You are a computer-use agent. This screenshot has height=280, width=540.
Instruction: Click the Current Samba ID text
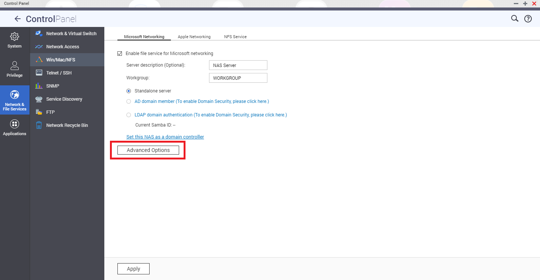point(155,125)
